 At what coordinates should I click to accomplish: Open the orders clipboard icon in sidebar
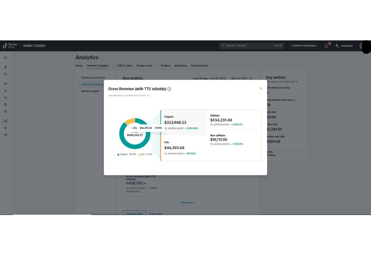click(6, 67)
